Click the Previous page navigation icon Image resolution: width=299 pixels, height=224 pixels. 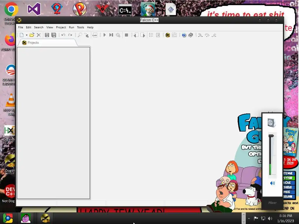tap(136, 35)
